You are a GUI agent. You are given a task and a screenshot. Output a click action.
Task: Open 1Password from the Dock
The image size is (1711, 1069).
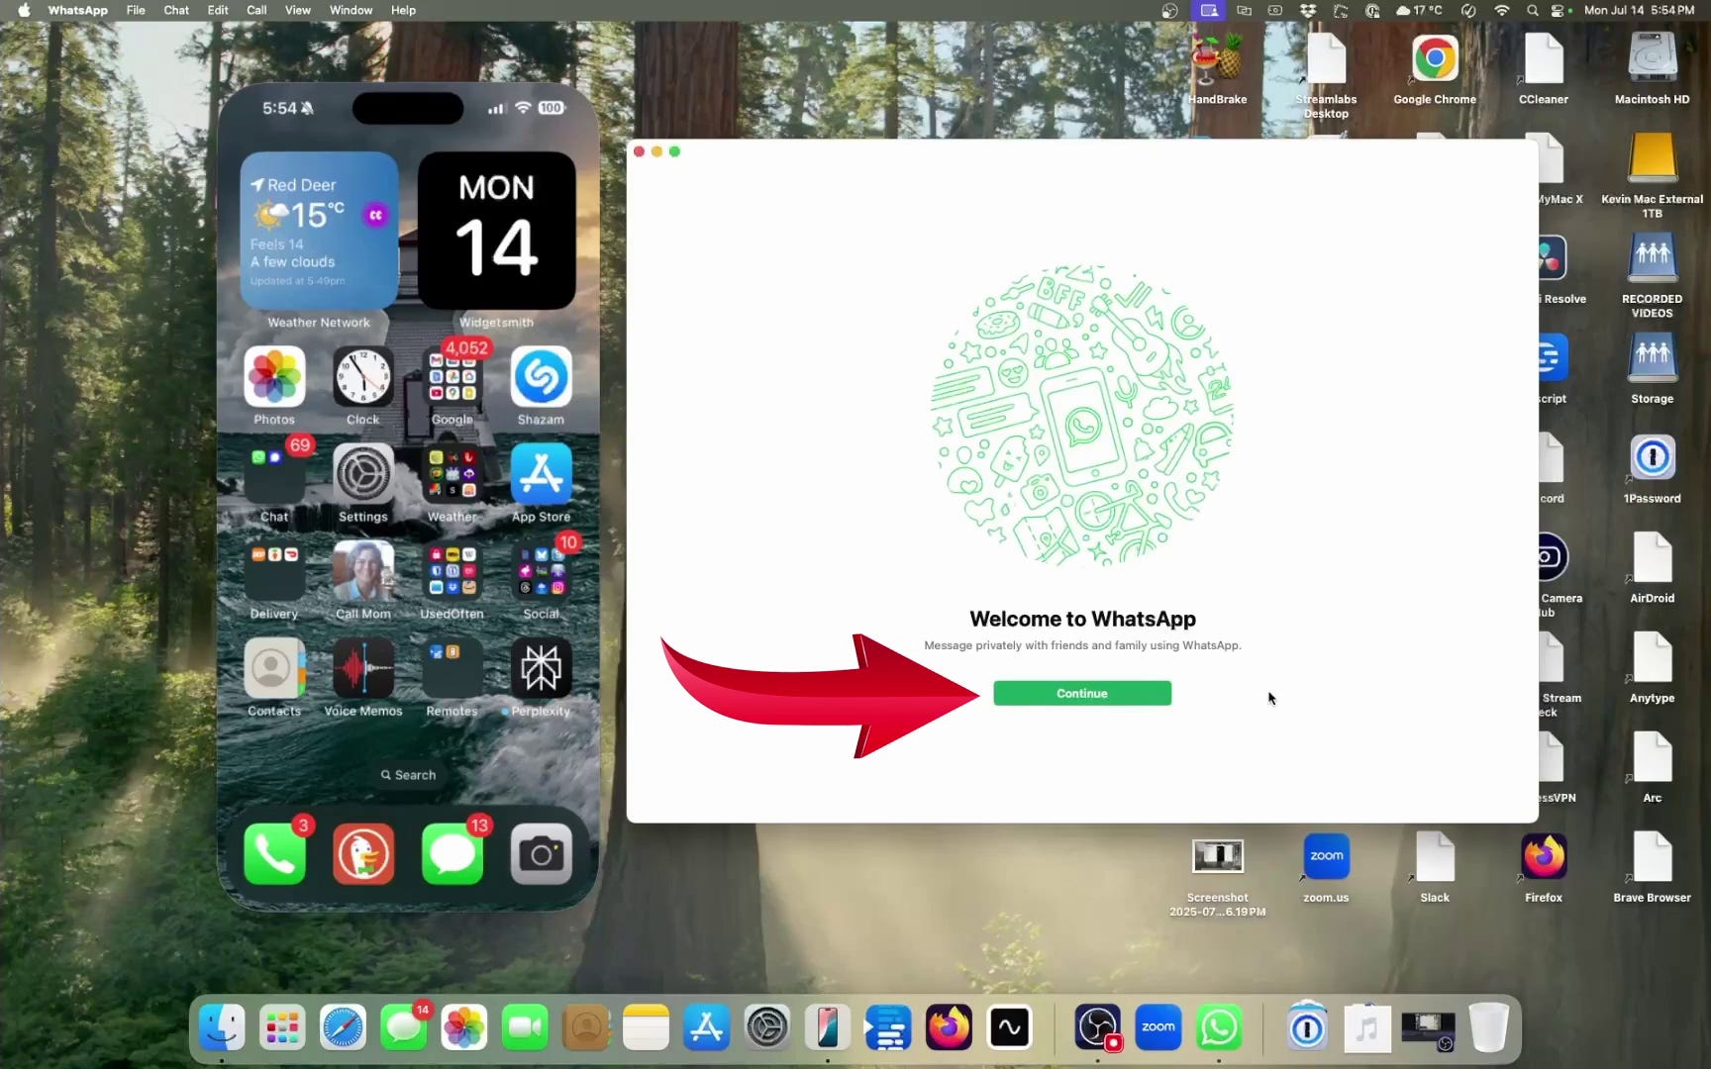(1307, 1028)
